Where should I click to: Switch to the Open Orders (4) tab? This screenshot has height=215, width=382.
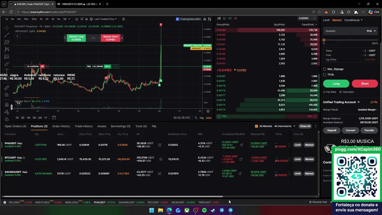point(16,126)
